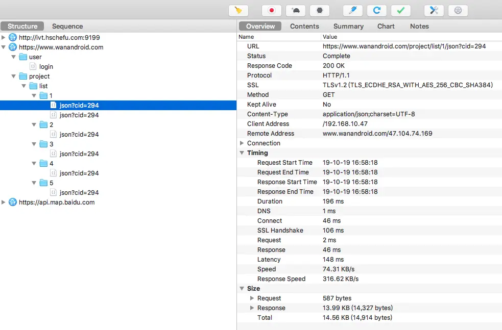502x330 pixels.
Task: Select the 200 OK response code value
Action: pyautogui.click(x=333, y=66)
